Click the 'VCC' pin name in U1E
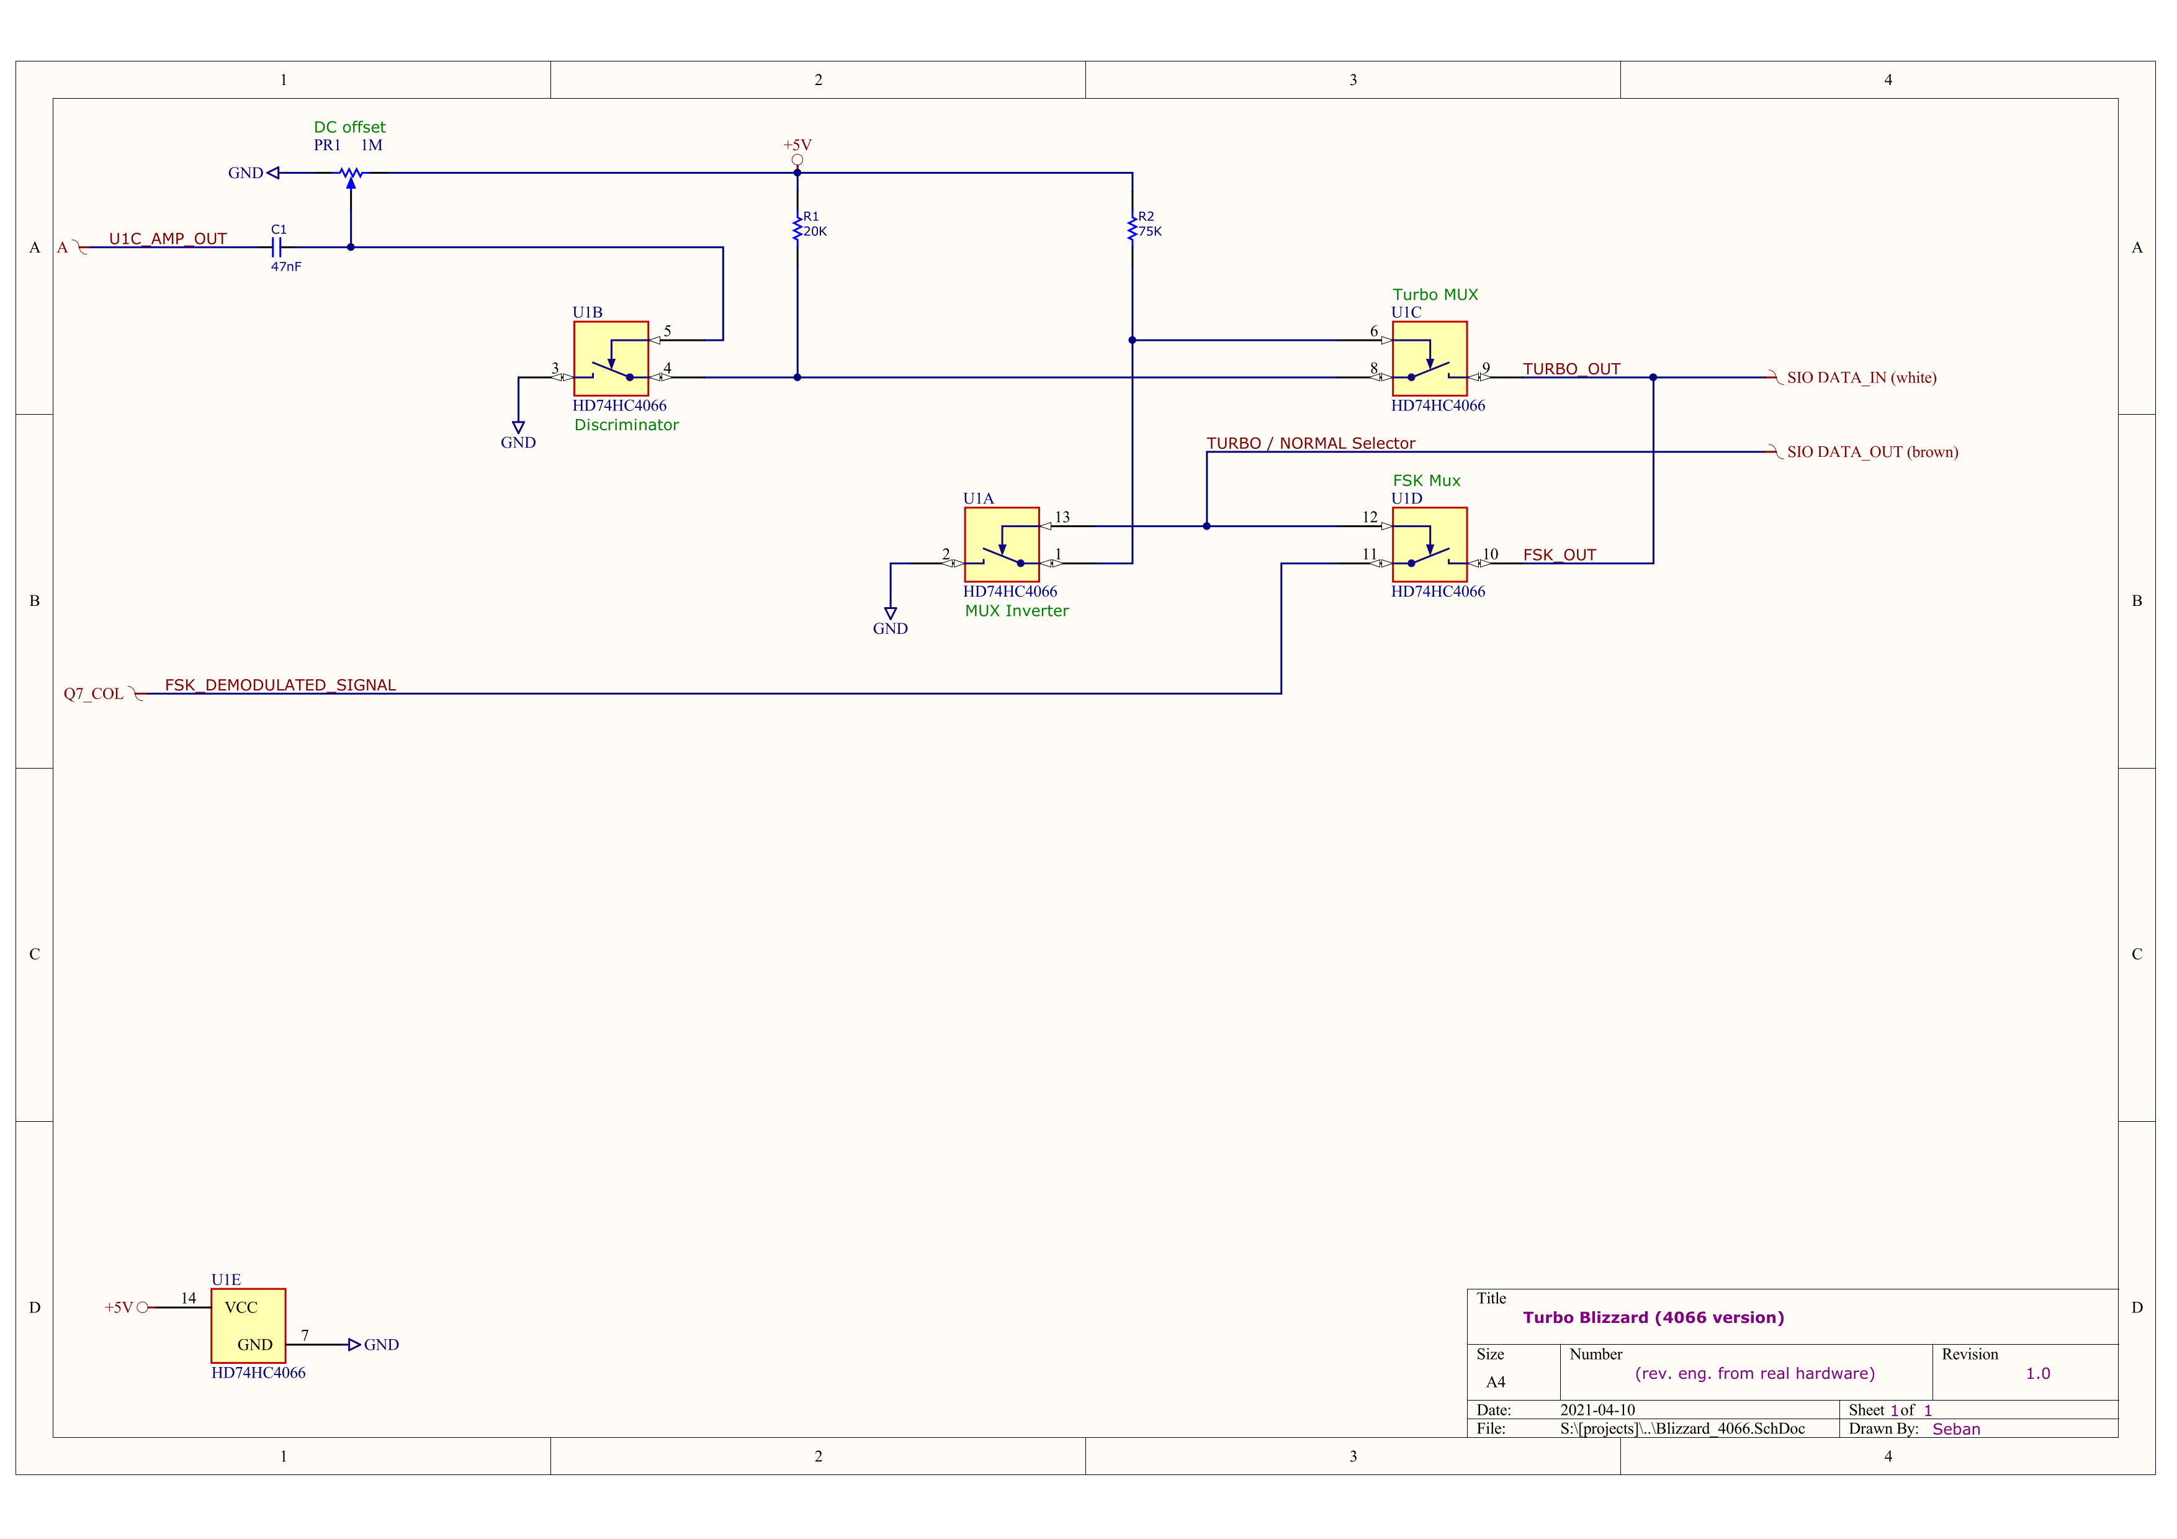The width and height of the screenshot is (2177, 1539). point(241,1307)
